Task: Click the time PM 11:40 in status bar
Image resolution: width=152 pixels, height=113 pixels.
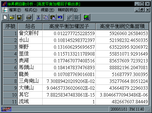Action: coord(137,109)
